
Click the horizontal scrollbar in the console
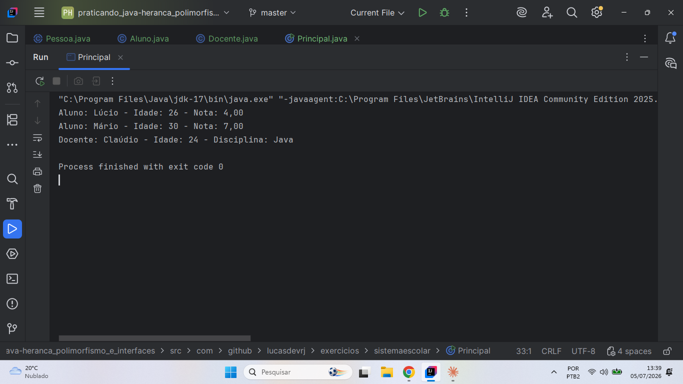click(x=154, y=338)
